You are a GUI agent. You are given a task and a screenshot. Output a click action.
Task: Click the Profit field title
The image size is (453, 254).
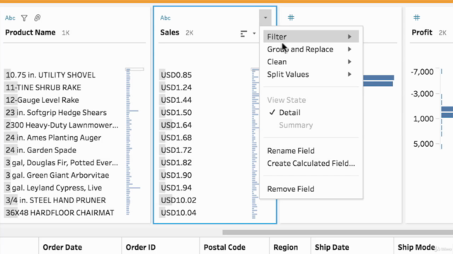click(x=422, y=32)
